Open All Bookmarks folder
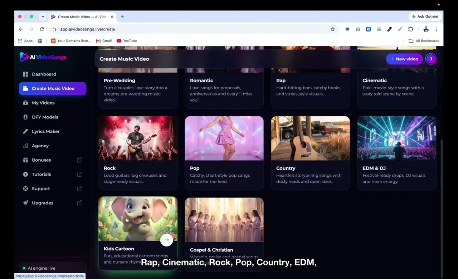The width and height of the screenshot is (458, 279). tap(424, 41)
